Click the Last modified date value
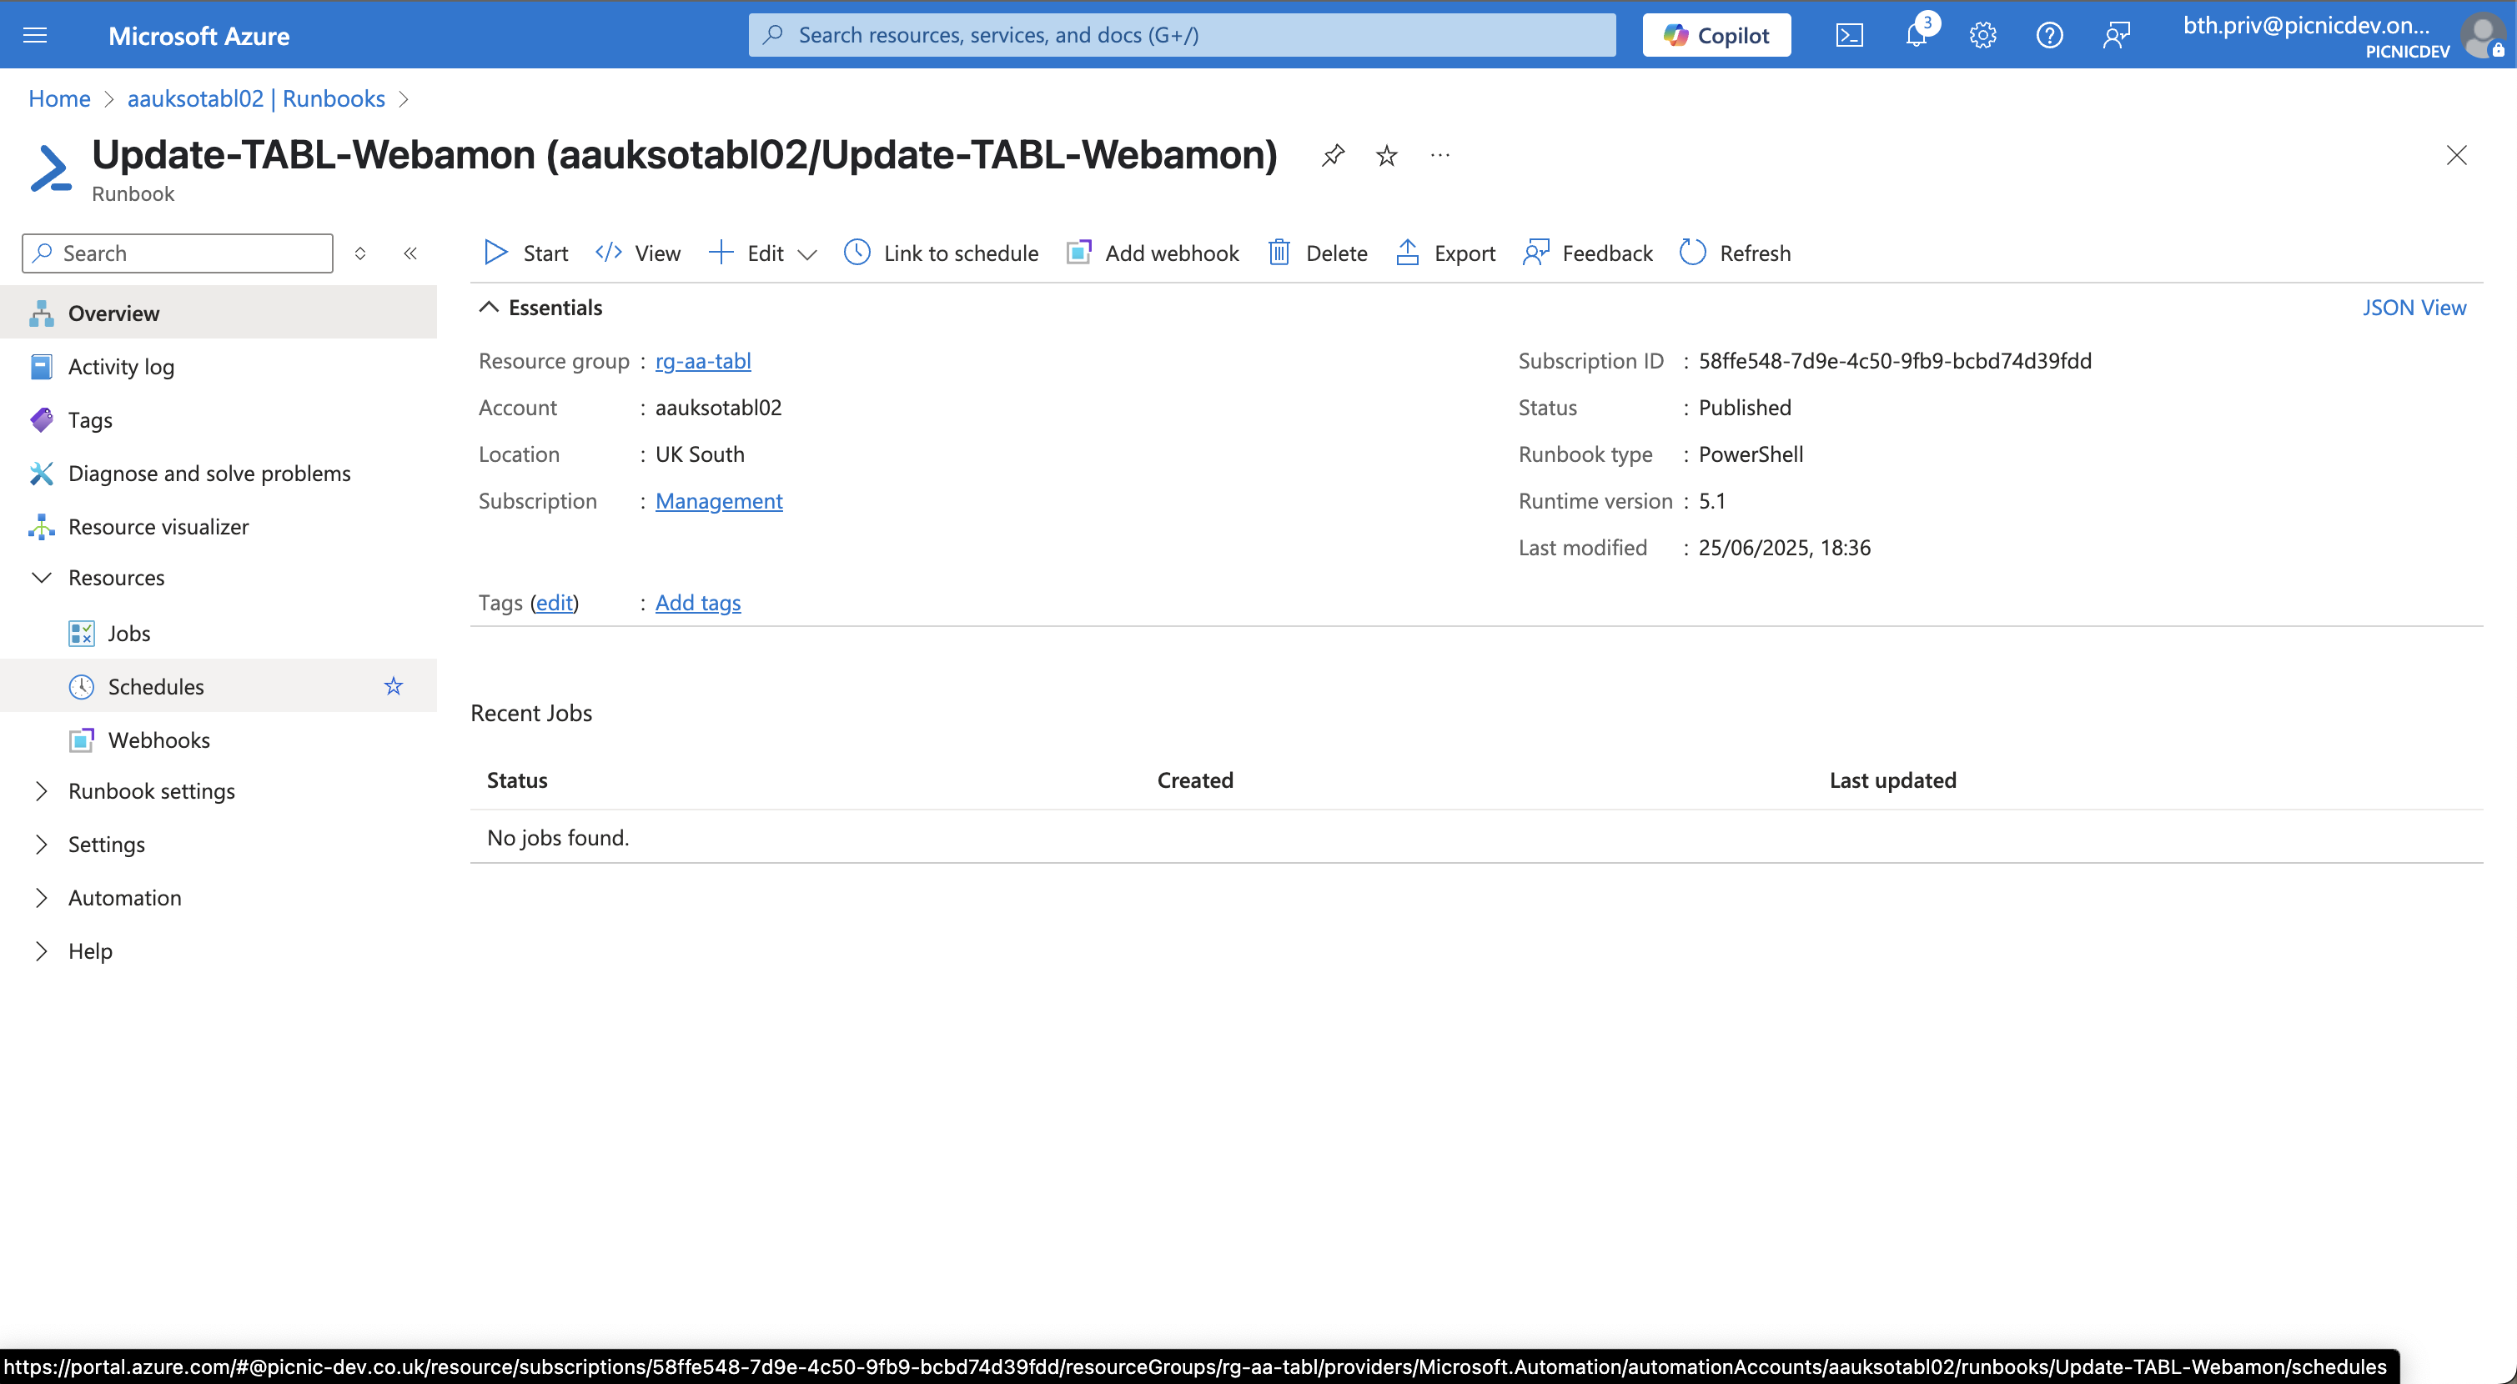The height and width of the screenshot is (1384, 2517). pyautogui.click(x=1784, y=548)
